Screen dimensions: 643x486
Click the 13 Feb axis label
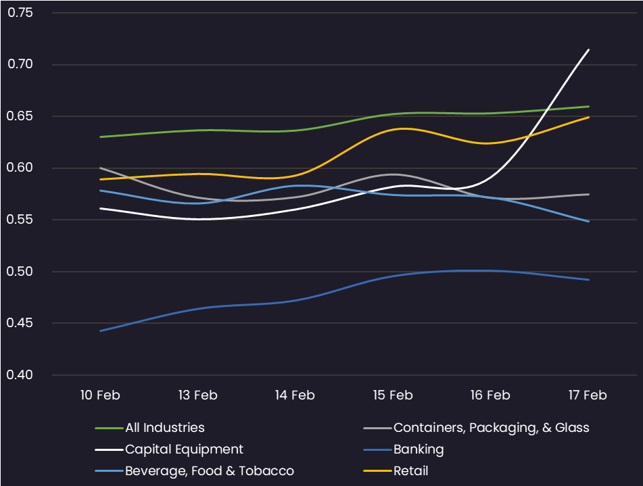coord(197,395)
